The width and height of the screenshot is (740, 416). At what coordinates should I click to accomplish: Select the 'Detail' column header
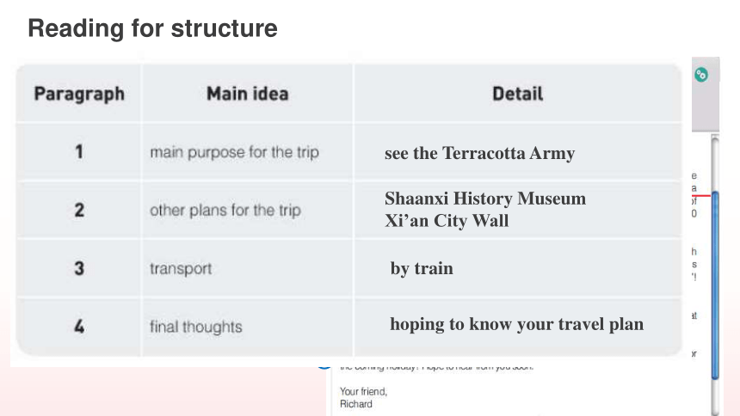click(518, 94)
